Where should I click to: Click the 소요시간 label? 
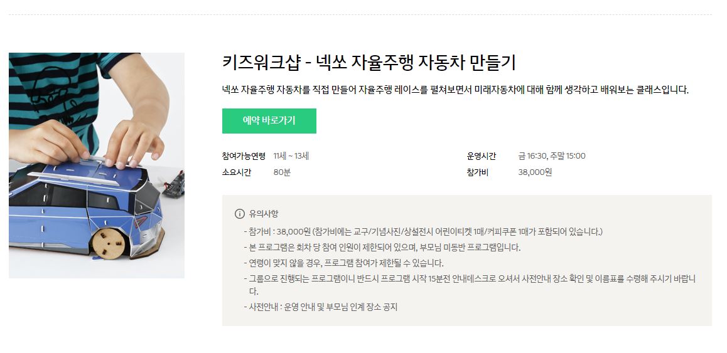pos(237,172)
